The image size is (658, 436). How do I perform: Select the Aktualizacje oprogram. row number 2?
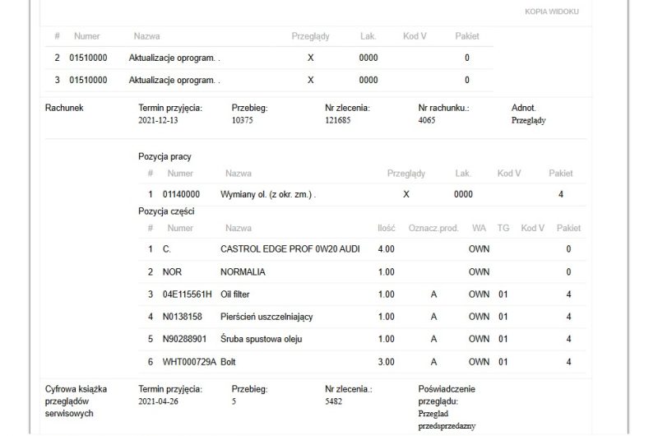(269, 58)
